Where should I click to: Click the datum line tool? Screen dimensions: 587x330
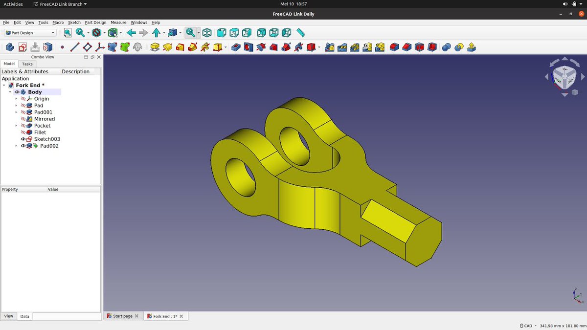tap(75, 47)
